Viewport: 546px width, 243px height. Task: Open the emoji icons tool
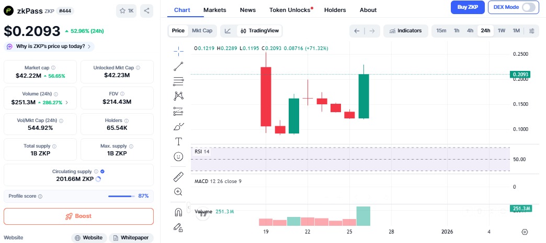click(x=178, y=156)
